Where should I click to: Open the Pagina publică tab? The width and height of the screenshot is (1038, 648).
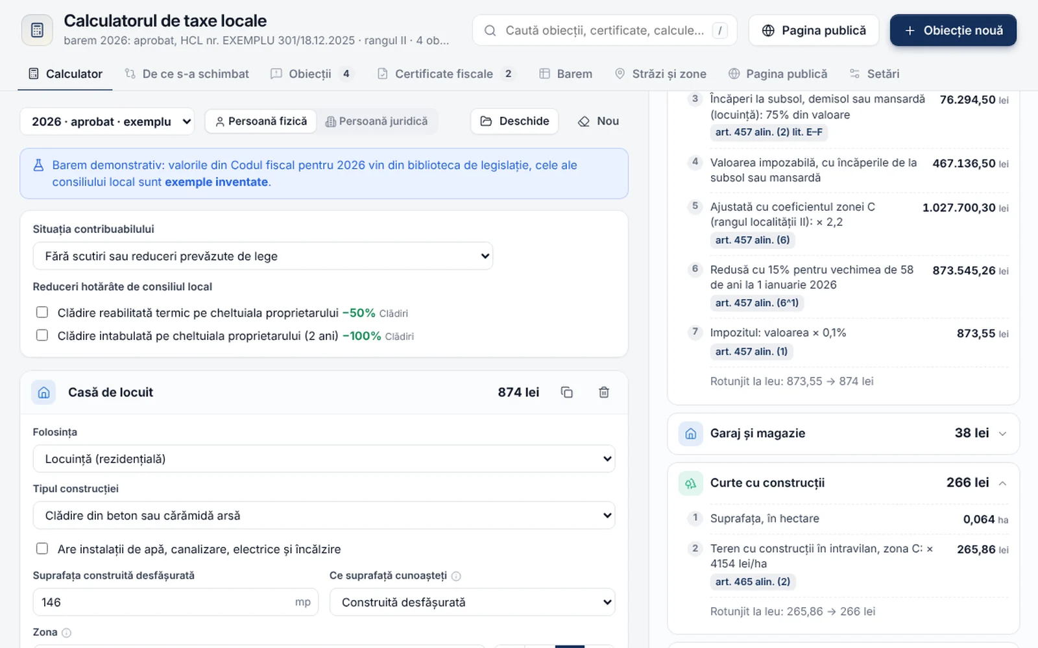tap(778, 74)
